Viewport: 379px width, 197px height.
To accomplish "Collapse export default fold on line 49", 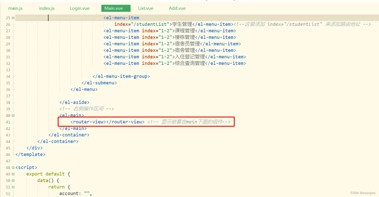I will [13, 174].
